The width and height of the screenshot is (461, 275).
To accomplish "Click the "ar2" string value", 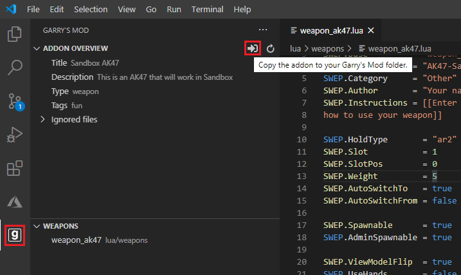I will tap(444, 139).
